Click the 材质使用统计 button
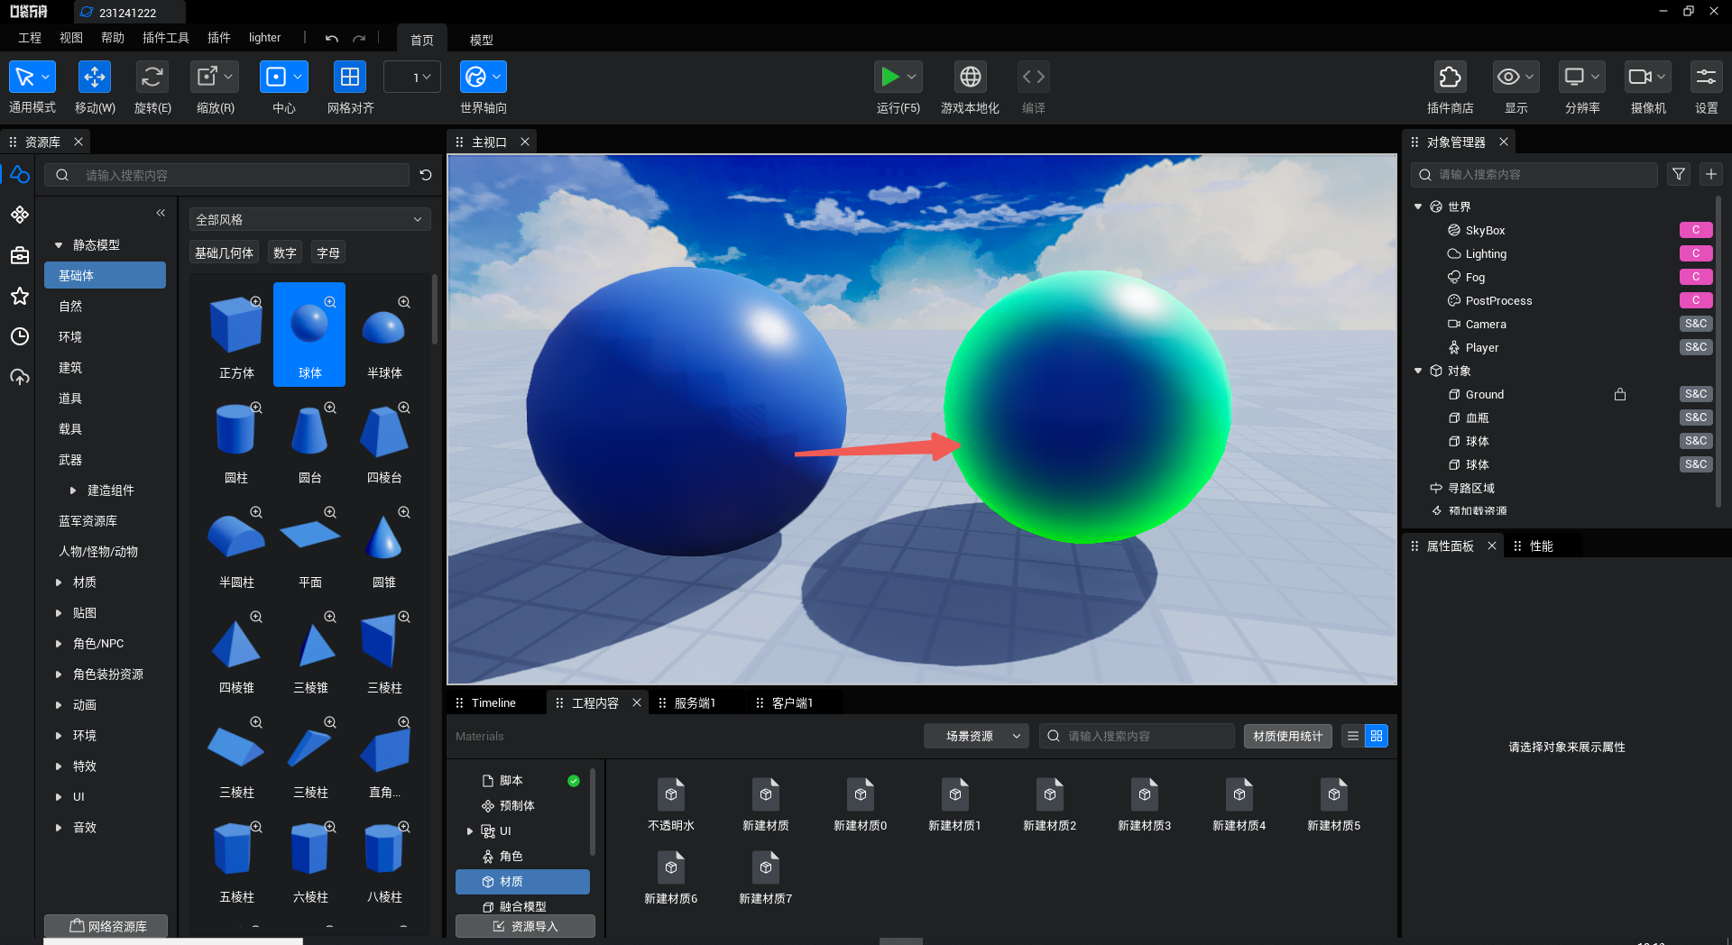1732x945 pixels. tap(1287, 736)
